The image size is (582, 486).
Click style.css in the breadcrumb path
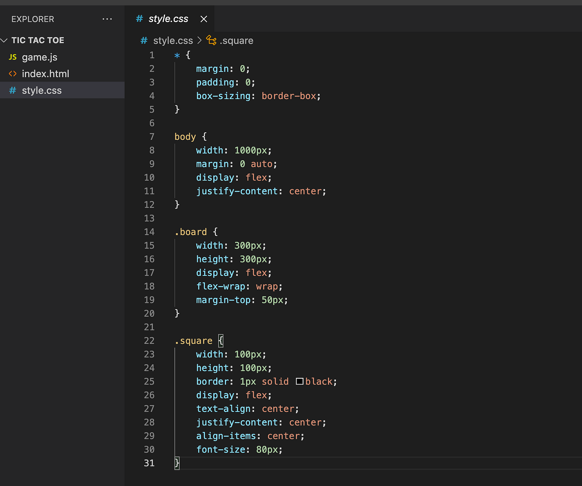[x=173, y=40]
